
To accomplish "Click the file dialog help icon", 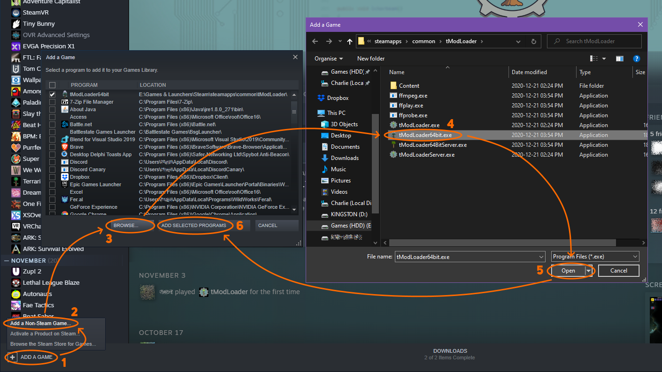I will click(637, 59).
